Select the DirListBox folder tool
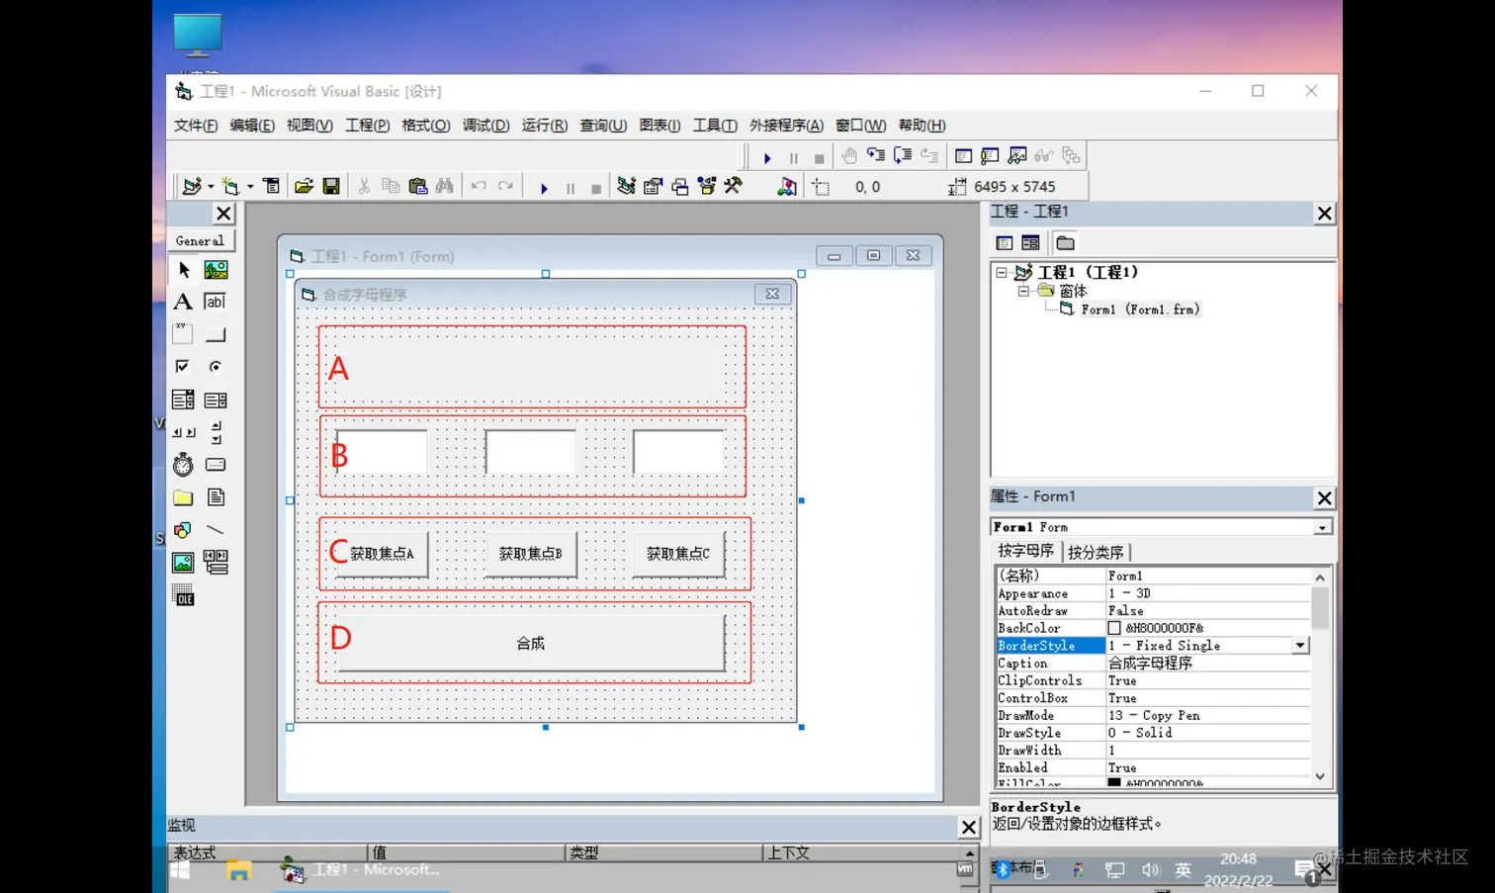This screenshot has height=893, width=1495. pyautogui.click(x=183, y=497)
